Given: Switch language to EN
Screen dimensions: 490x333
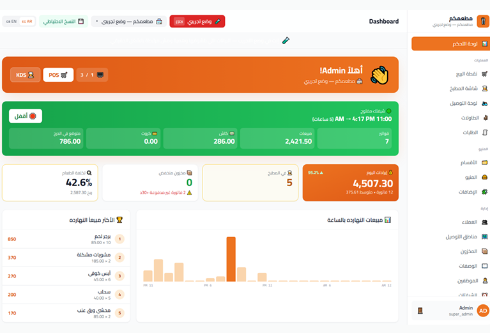Looking at the screenshot, I should point(11,21).
